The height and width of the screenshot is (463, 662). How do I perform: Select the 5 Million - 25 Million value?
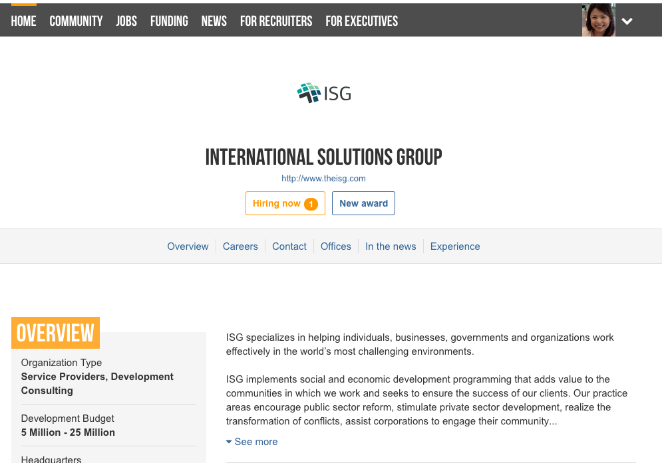(68, 432)
